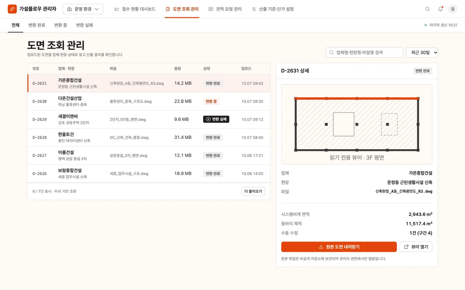This screenshot has height=290, width=465.
Task: Open 산출 기준·단가 설정 nav tab
Action: pos(272,9)
